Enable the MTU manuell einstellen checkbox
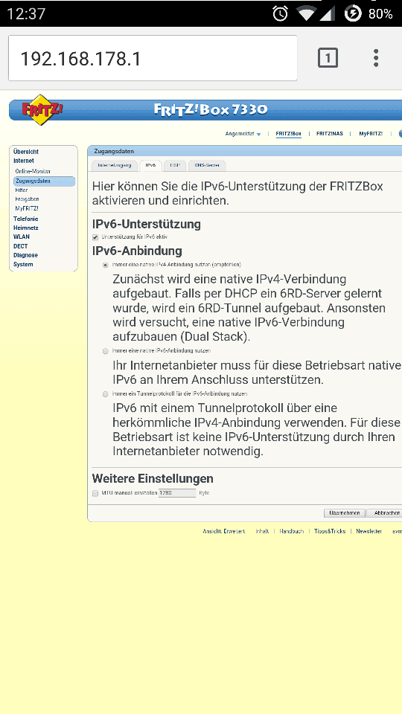Viewport: 402px width, 714px height. (x=95, y=493)
